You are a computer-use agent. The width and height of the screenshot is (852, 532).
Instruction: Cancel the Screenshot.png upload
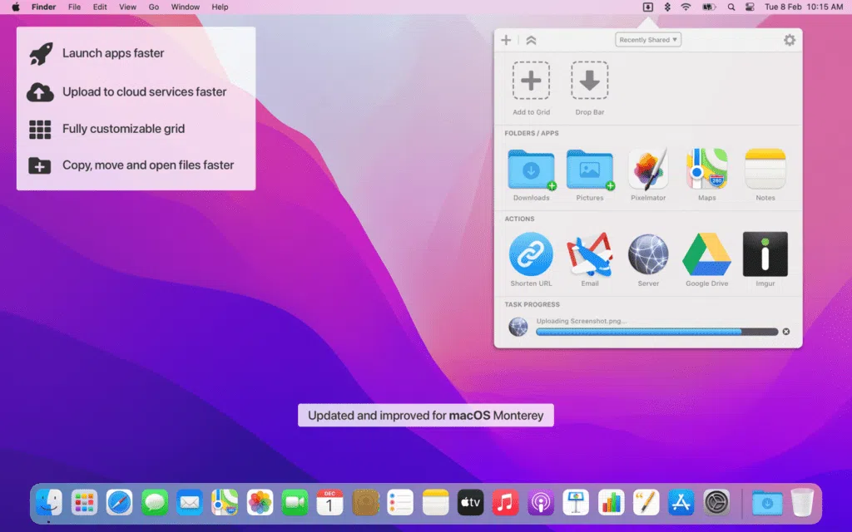click(x=785, y=331)
